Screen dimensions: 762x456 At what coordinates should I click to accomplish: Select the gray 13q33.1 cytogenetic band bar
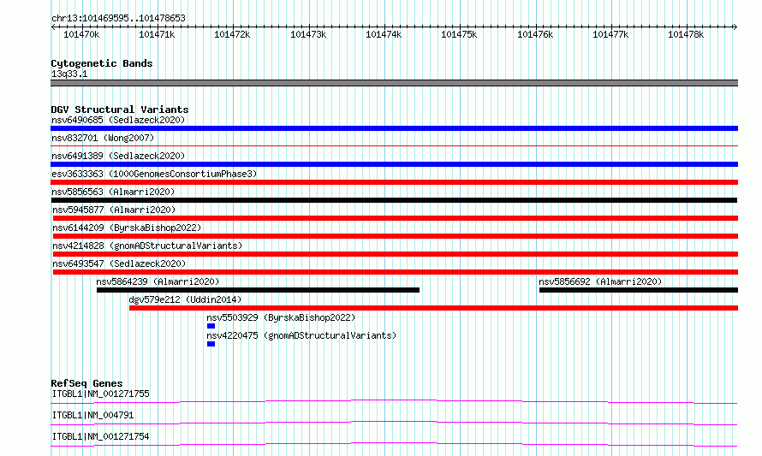[x=394, y=83]
